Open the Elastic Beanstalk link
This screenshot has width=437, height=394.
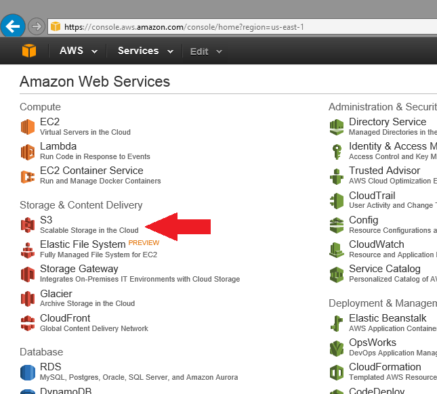pyautogui.click(x=388, y=318)
